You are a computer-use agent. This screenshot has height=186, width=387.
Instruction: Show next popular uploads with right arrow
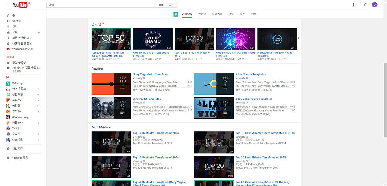(299, 38)
